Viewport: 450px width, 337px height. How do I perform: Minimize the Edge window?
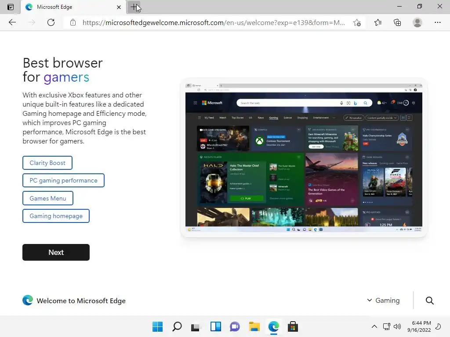pyautogui.click(x=399, y=6)
